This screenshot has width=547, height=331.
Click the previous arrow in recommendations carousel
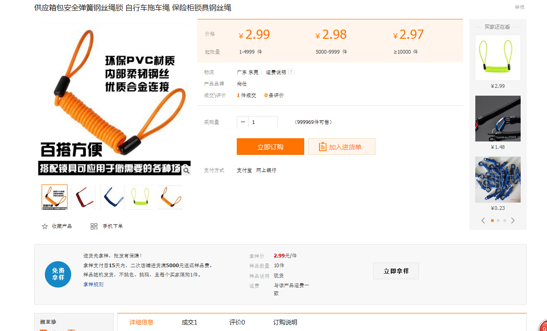(483, 221)
